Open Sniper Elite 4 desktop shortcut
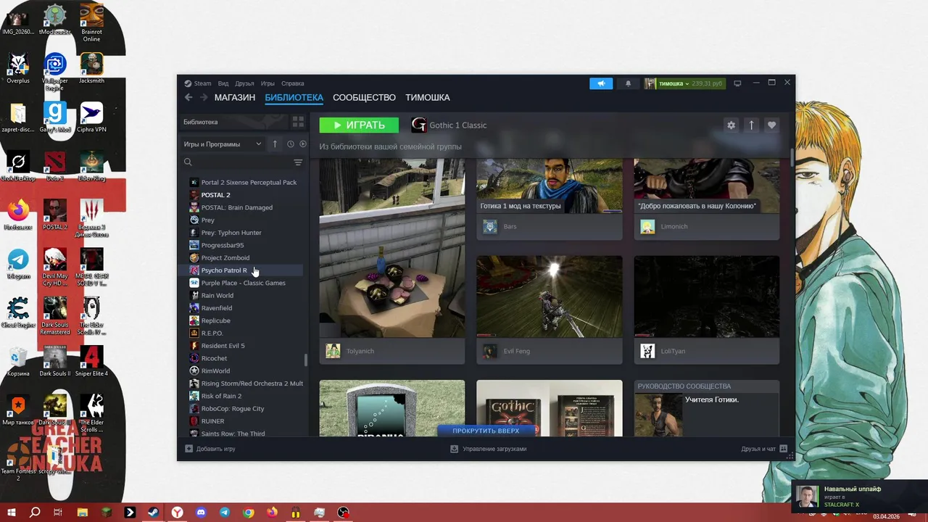 (x=91, y=361)
